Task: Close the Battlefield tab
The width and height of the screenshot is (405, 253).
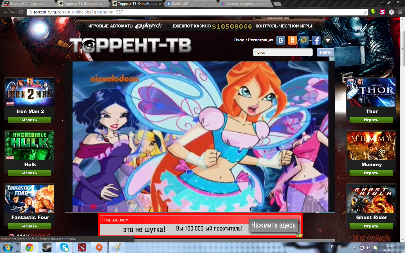Action: (214, 4)
